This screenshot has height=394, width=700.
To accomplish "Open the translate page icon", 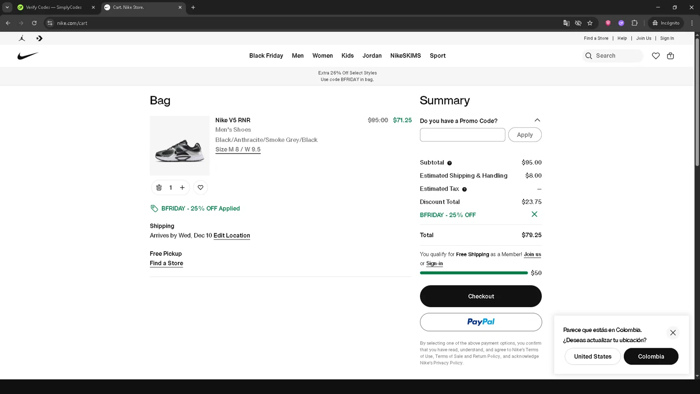I will pyautogui.click(x=567, y=23).
